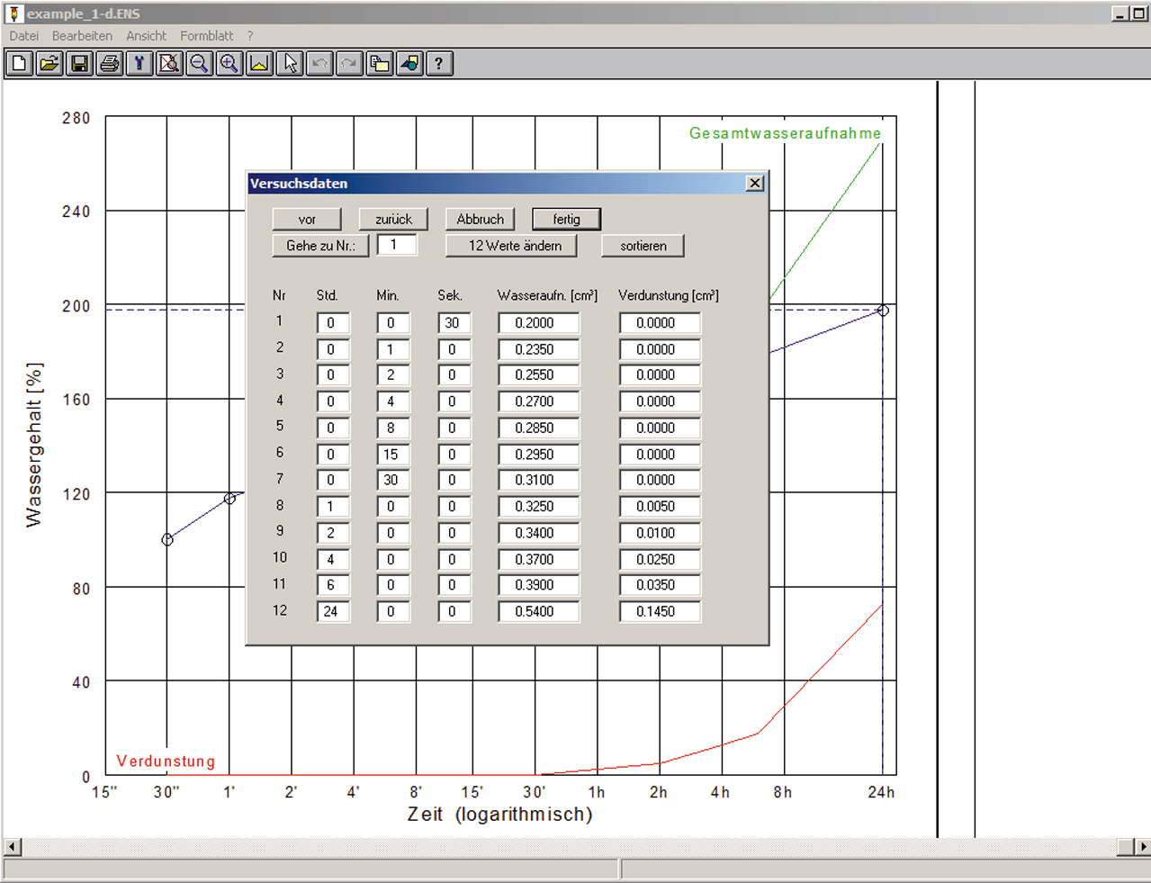Click the 'Zeit (logarithmisch)' axis label

click(x=499, y=815)
